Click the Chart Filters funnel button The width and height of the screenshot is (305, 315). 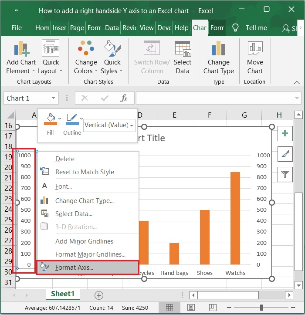coord(285,174)
